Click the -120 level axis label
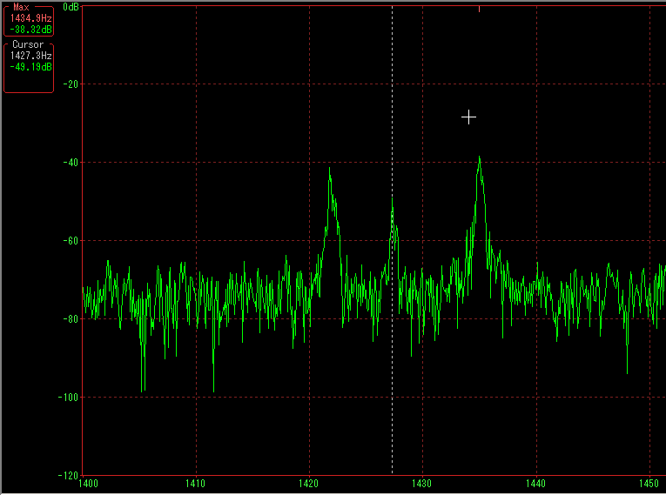 pyautogui.click(x=68, y=476)
